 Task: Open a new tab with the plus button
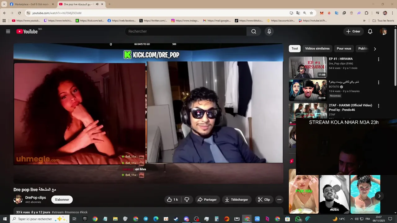click(109, 4)
